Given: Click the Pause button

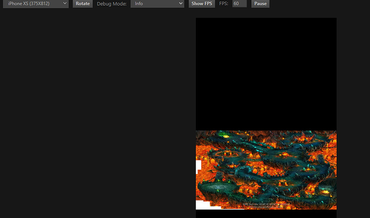Looking at the screenshot, I should [x=260, y=4].
